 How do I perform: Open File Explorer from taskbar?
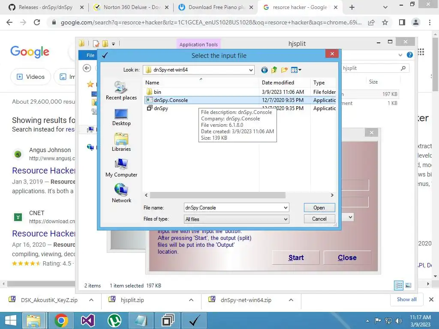pyautogui.click(x=33, y=320)
